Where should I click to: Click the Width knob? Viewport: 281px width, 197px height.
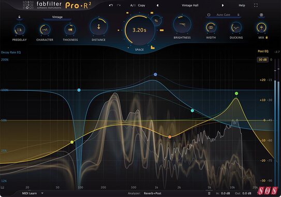pos(211,27)
